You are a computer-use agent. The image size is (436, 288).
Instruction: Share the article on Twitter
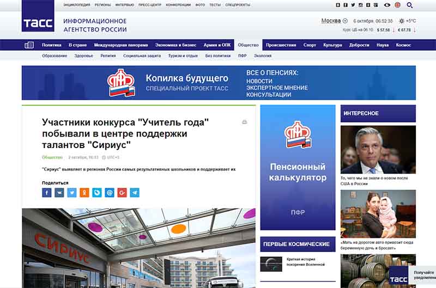(72, 193)
